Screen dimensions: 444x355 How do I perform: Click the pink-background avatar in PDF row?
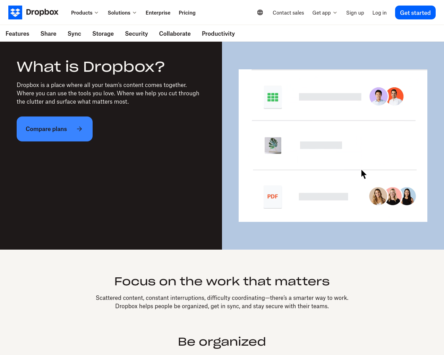coord(393,196)
